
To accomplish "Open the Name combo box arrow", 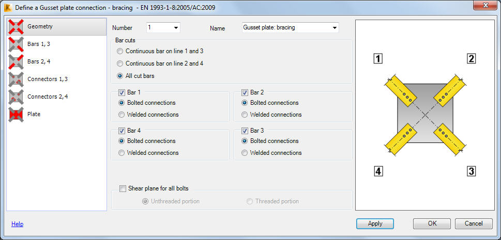I will tap(335, 28).
